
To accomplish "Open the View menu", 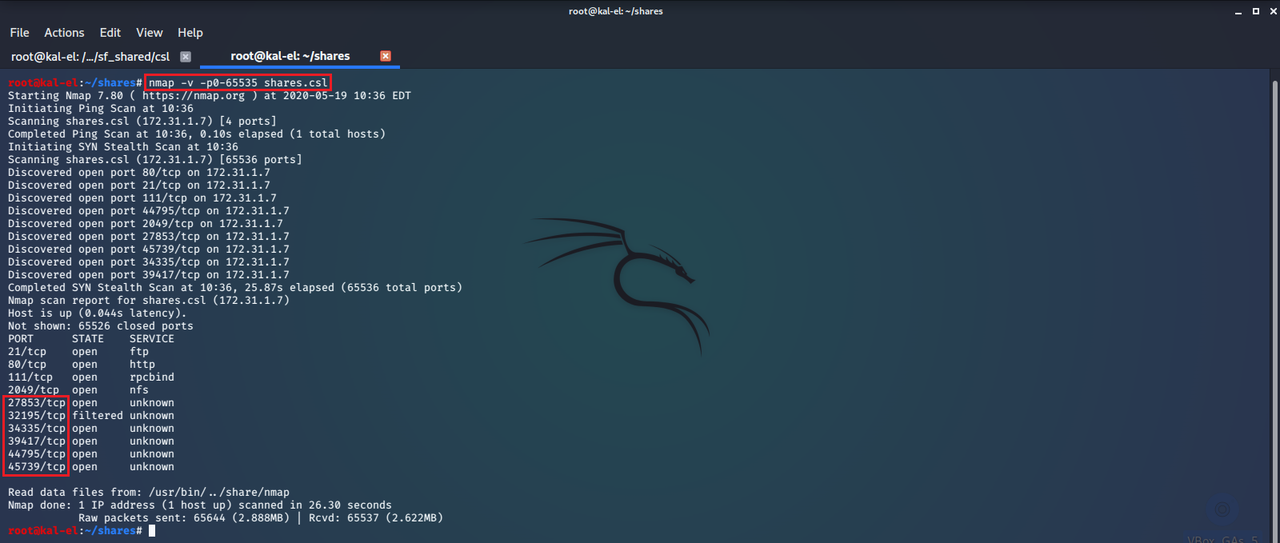I will click(150, 33).
